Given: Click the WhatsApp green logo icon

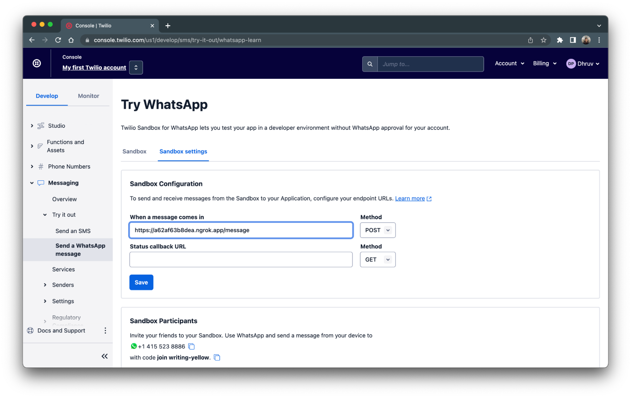Looking at the screenshot, I should click(134, 346).
